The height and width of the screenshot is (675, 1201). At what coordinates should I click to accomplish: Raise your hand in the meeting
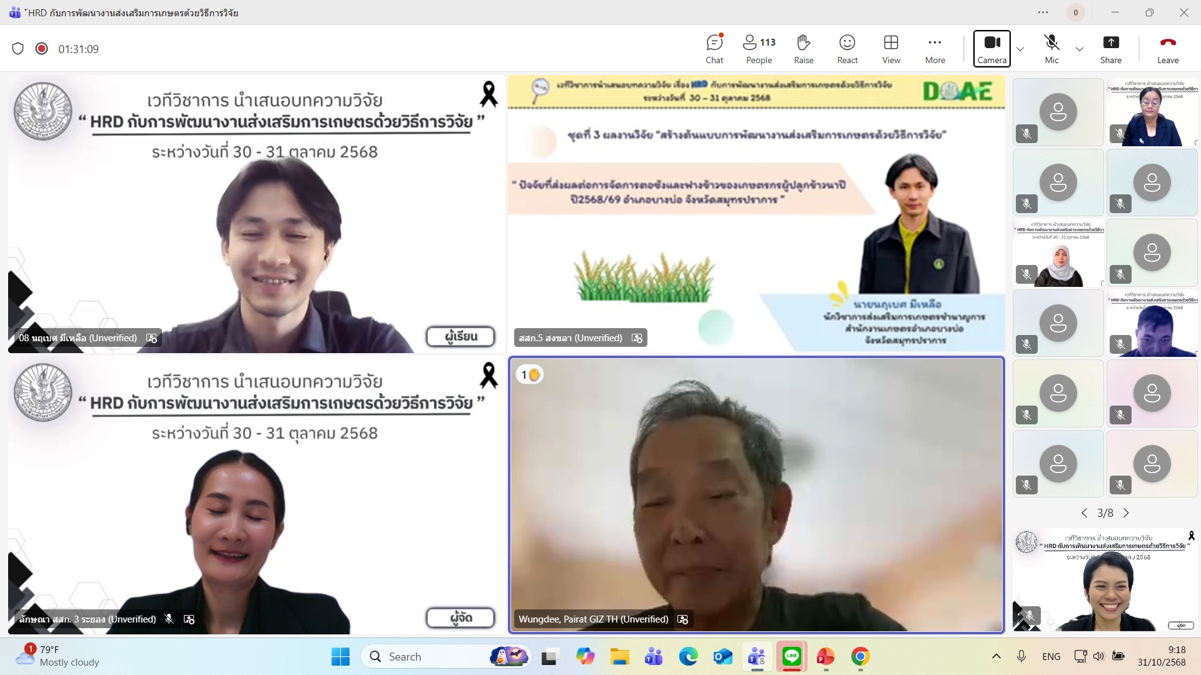pyautogui.click(x=804, y=49)
